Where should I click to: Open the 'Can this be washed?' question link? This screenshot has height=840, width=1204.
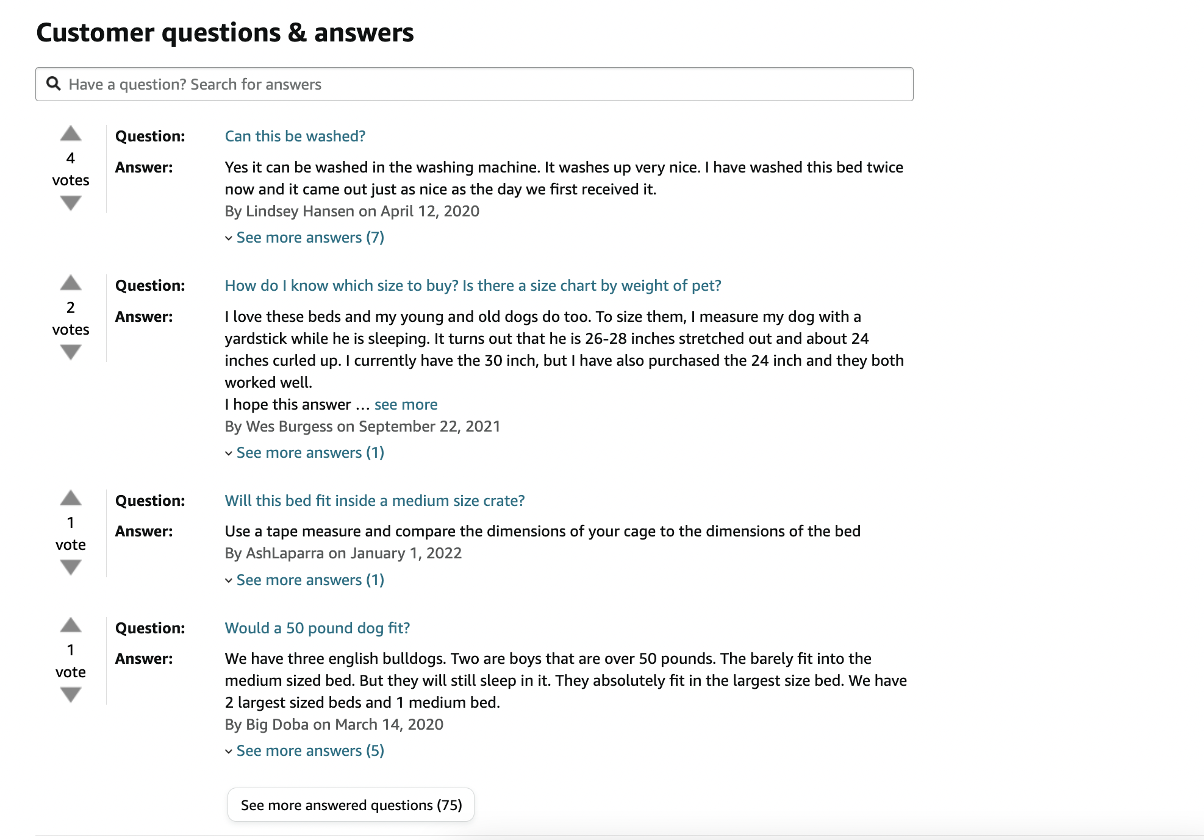pos(295,136)
